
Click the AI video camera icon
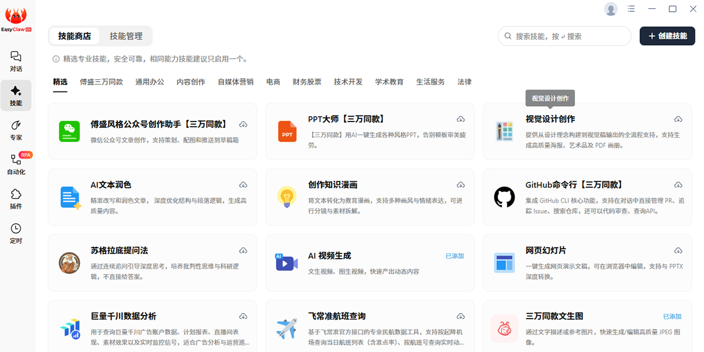(287, 262)
